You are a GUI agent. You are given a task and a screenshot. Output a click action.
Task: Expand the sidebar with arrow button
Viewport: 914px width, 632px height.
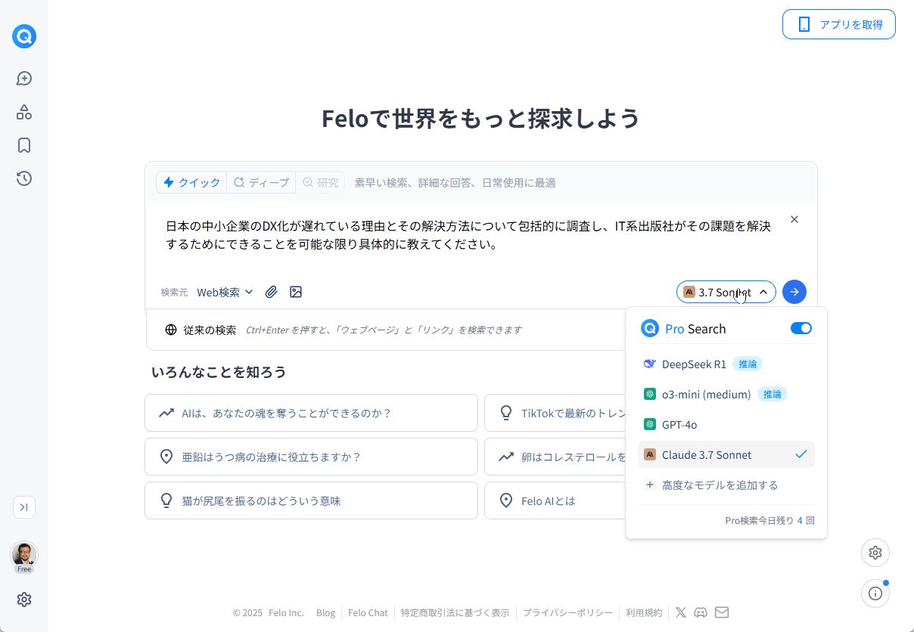[24, 507]
